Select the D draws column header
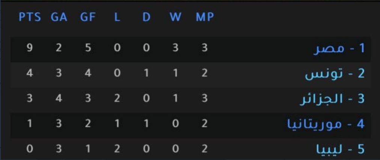 pos(146,18)
